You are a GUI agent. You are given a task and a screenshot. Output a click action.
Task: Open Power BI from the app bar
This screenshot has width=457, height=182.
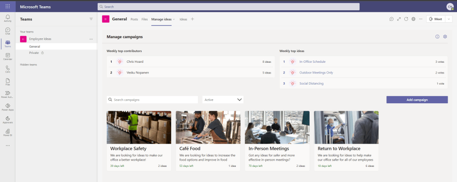pos(8,132)
